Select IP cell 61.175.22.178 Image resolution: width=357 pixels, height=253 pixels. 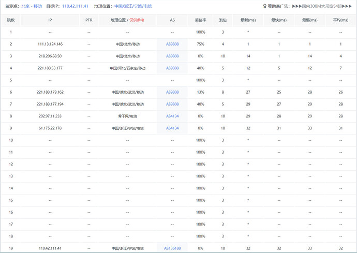pos(50,128)
